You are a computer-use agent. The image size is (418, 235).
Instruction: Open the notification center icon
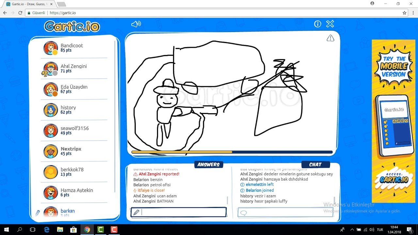409,229
